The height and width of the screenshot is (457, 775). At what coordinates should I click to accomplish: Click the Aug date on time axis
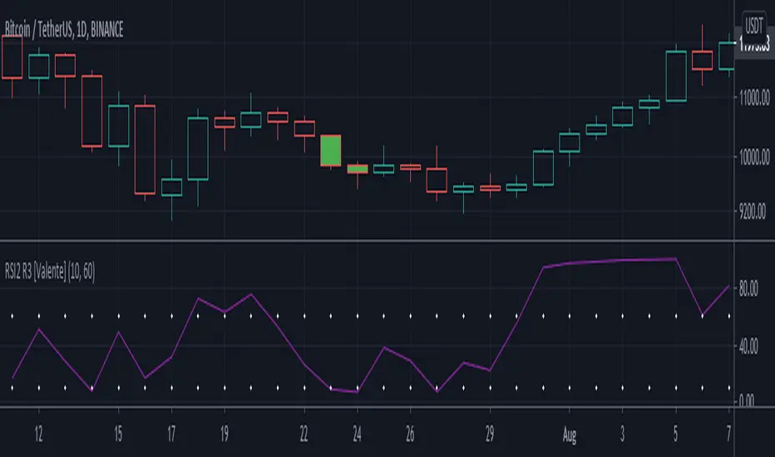570,433
